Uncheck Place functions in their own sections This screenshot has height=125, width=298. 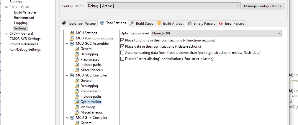tap(122, 40)
